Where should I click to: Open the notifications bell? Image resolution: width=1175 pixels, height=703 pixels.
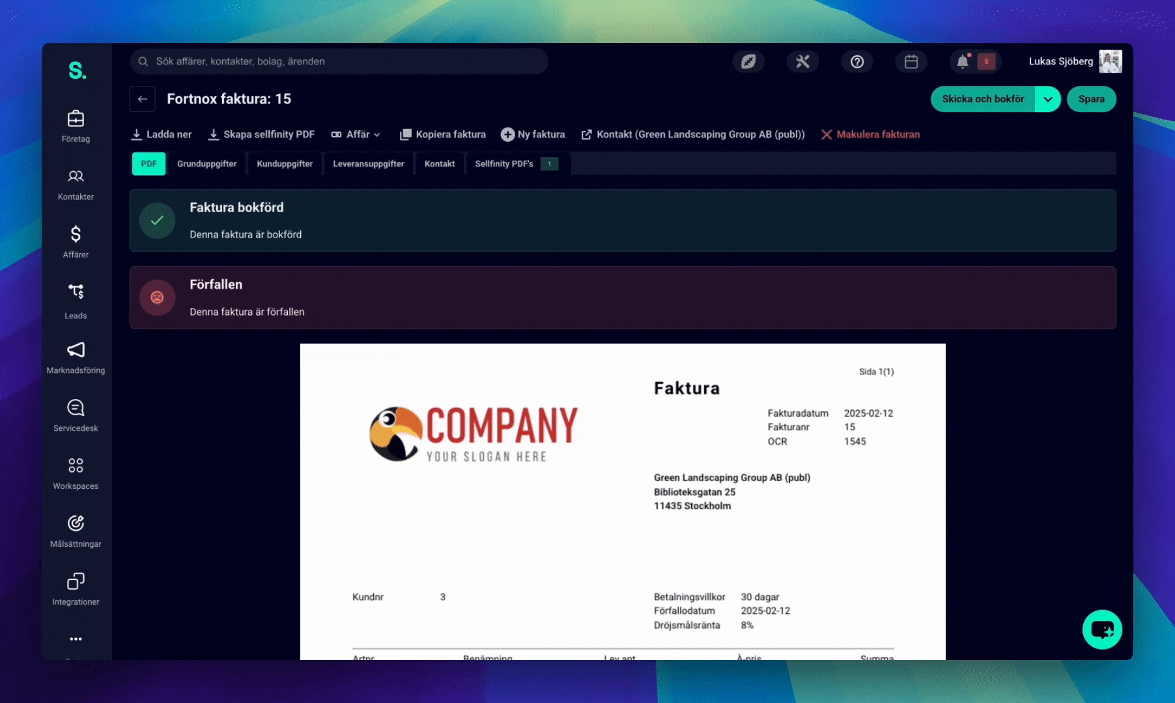pos(963,61)
